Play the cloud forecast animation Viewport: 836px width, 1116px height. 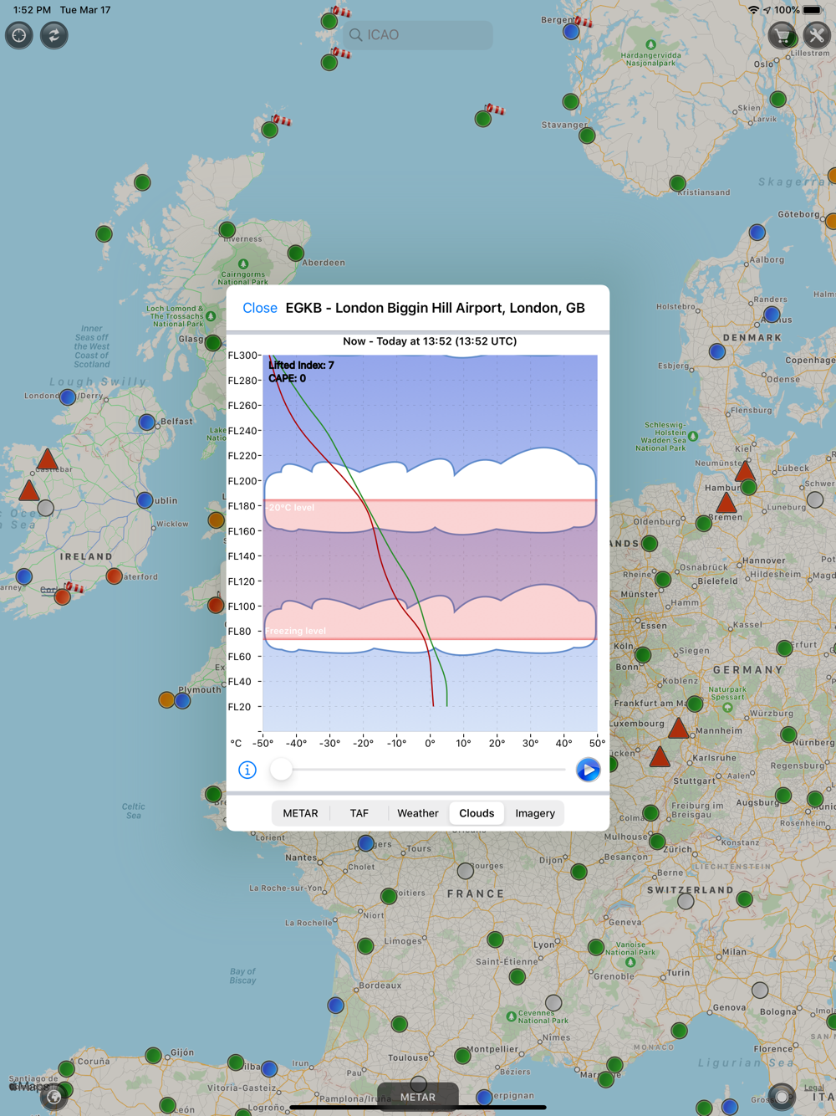tap(588, 770)
